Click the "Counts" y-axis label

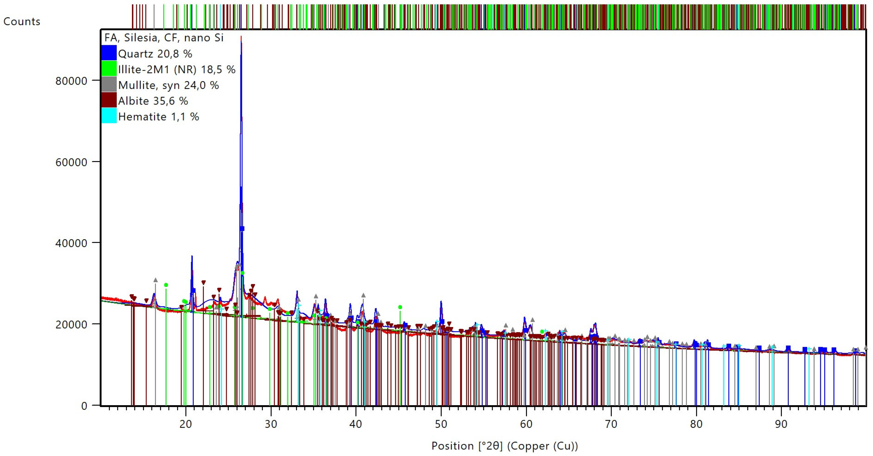(22, 22)
